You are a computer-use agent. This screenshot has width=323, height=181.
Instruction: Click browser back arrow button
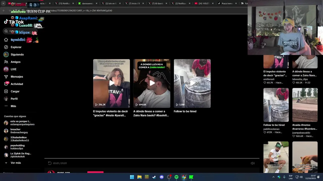tap(4, 11)
